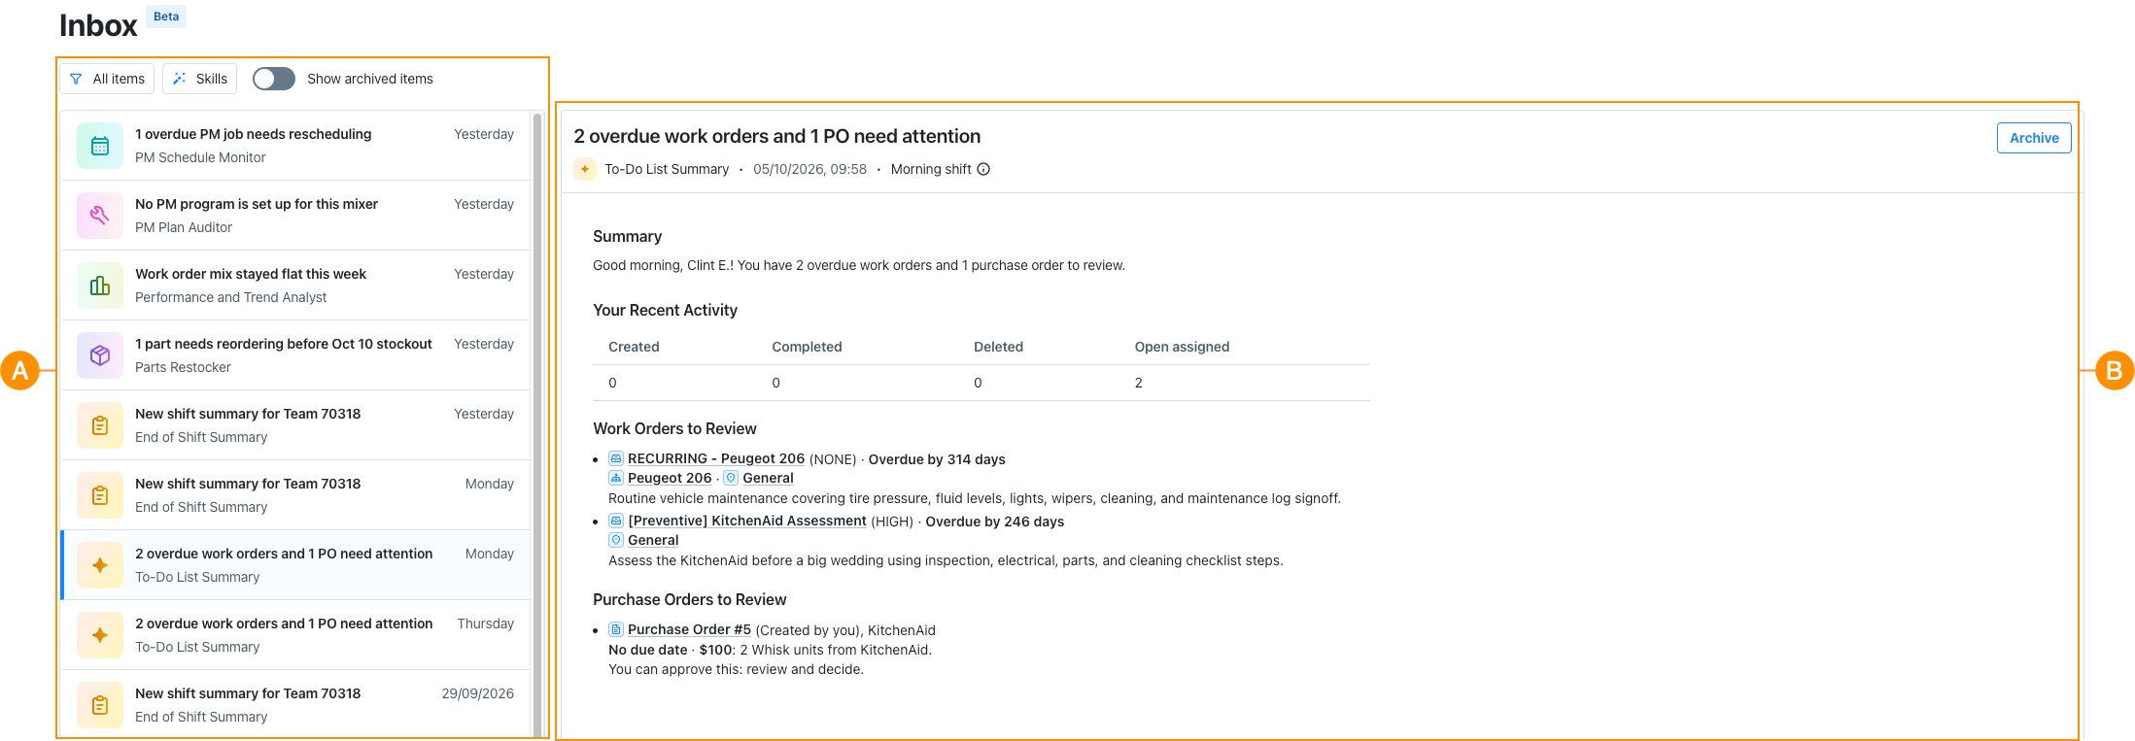Open the RECURRING - Peugeot 206 work order
The image size is (2135, 741).
[x=716, y=458]
